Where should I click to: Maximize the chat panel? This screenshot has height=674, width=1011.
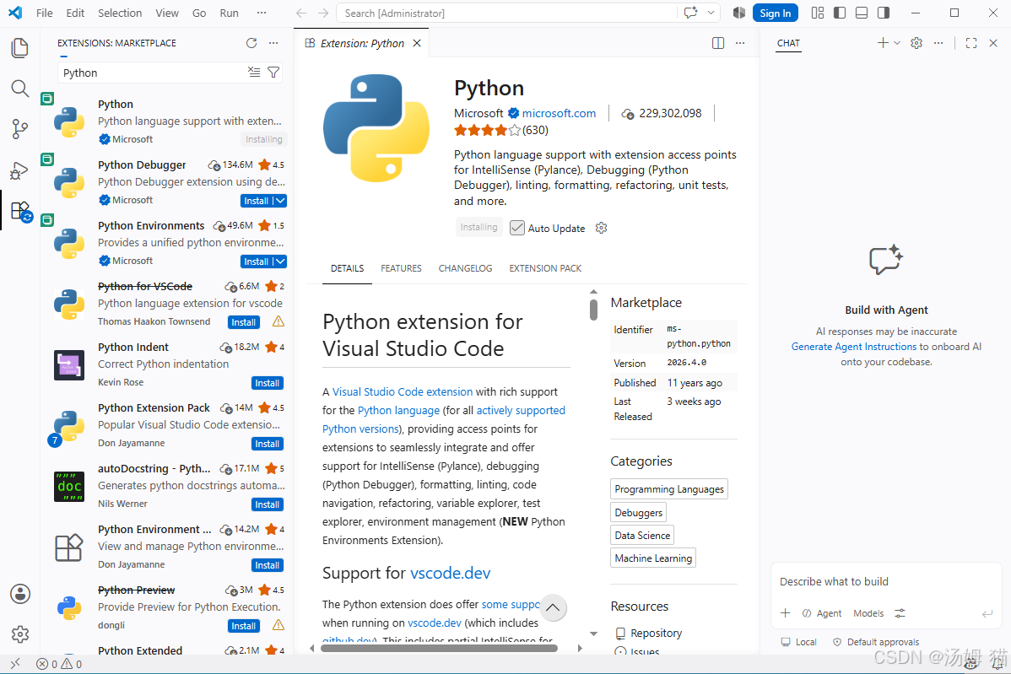pyautogui.click(x=971, y=43)
